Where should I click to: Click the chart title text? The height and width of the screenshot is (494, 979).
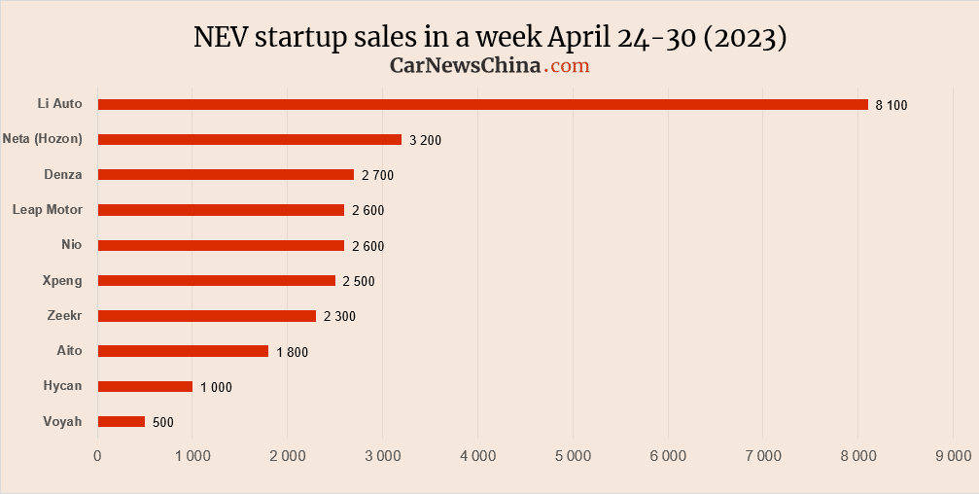click(x=489, y=36)
